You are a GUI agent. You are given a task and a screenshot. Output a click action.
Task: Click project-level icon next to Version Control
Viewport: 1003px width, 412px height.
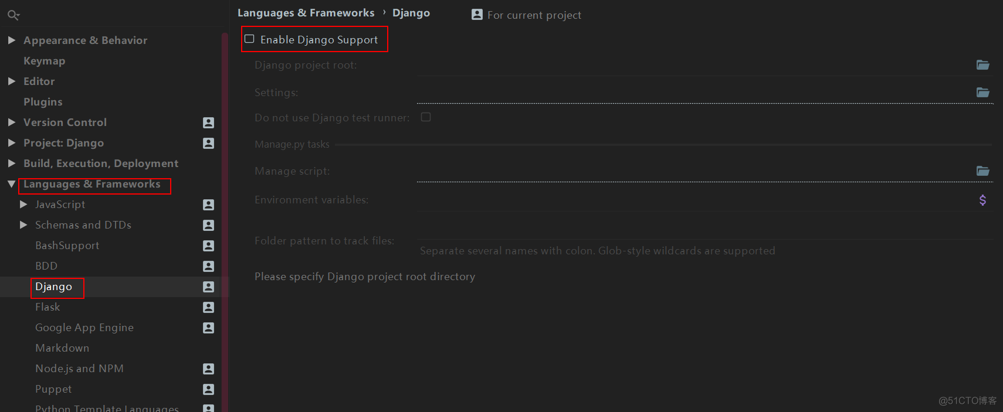(x=208, y=122)
